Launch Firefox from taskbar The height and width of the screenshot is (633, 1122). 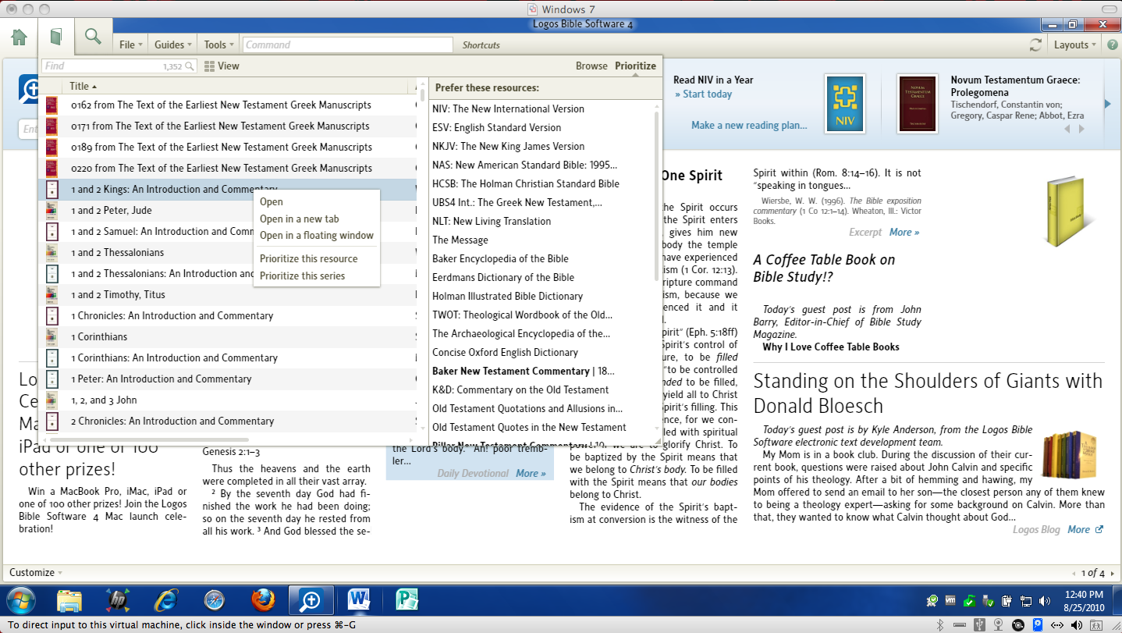pyautogui.click(x=263, y=599)
